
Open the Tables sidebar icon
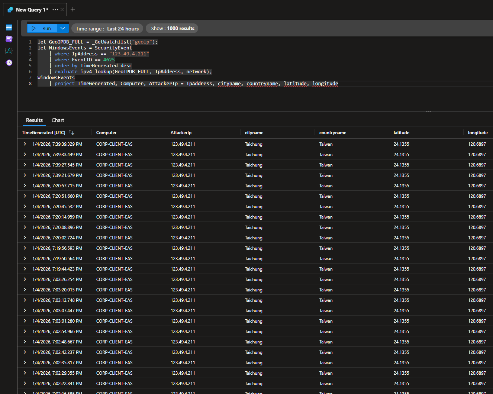pyautogui.click(x=9, y=28)
